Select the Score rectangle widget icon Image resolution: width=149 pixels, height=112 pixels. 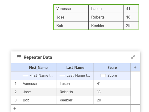tap(103, 76)
